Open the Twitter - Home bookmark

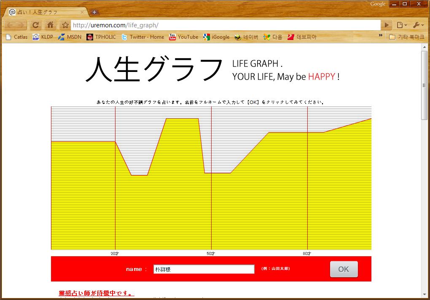(x=142, y=37)
